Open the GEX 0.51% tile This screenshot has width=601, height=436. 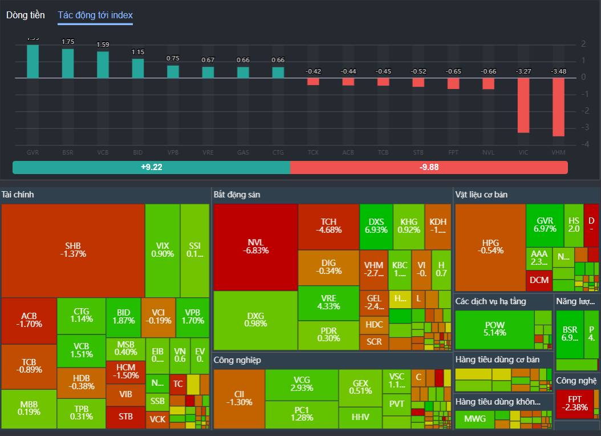(x=360, y=387)
